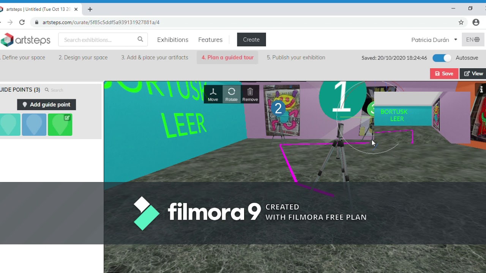Go to step 1 Define your space

click(x=23, y=58)
